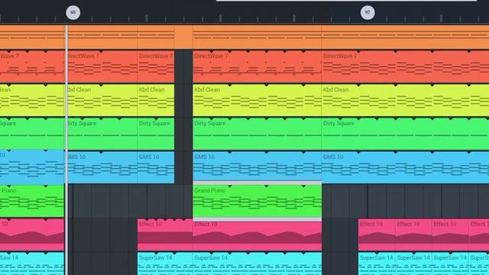Select the short Kbd Clean clip before the gap
489x275 pixels.
tap(156, 100)
